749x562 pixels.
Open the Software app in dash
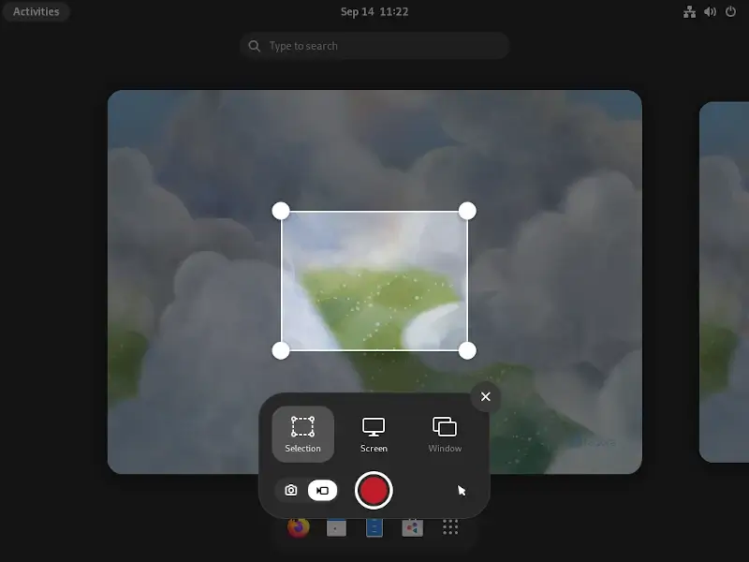(x=412, y=527)
